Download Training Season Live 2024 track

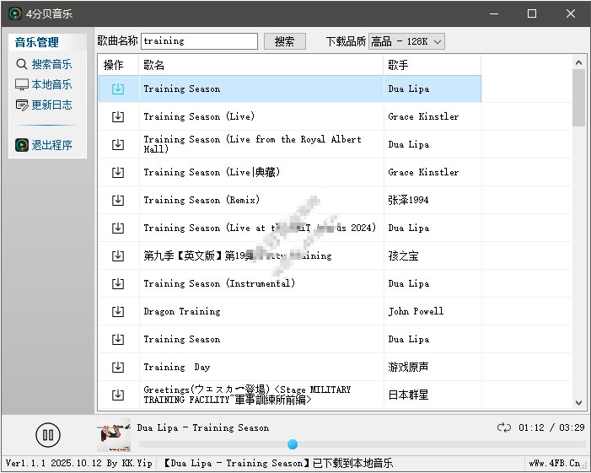coord(118,228)
